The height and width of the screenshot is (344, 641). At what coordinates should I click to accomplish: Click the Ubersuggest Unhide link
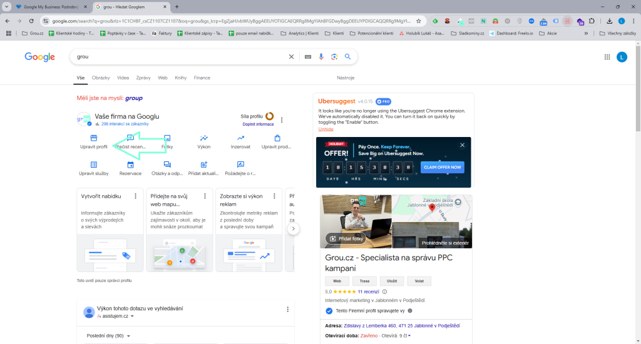(326, 129)
